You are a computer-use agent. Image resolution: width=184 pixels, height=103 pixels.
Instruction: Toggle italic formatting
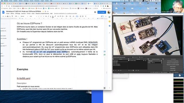(x=48, y=16)
